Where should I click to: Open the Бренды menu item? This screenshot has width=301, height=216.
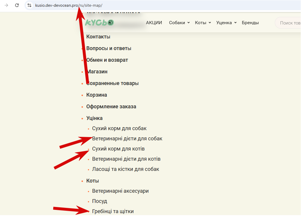click(250, 23)
